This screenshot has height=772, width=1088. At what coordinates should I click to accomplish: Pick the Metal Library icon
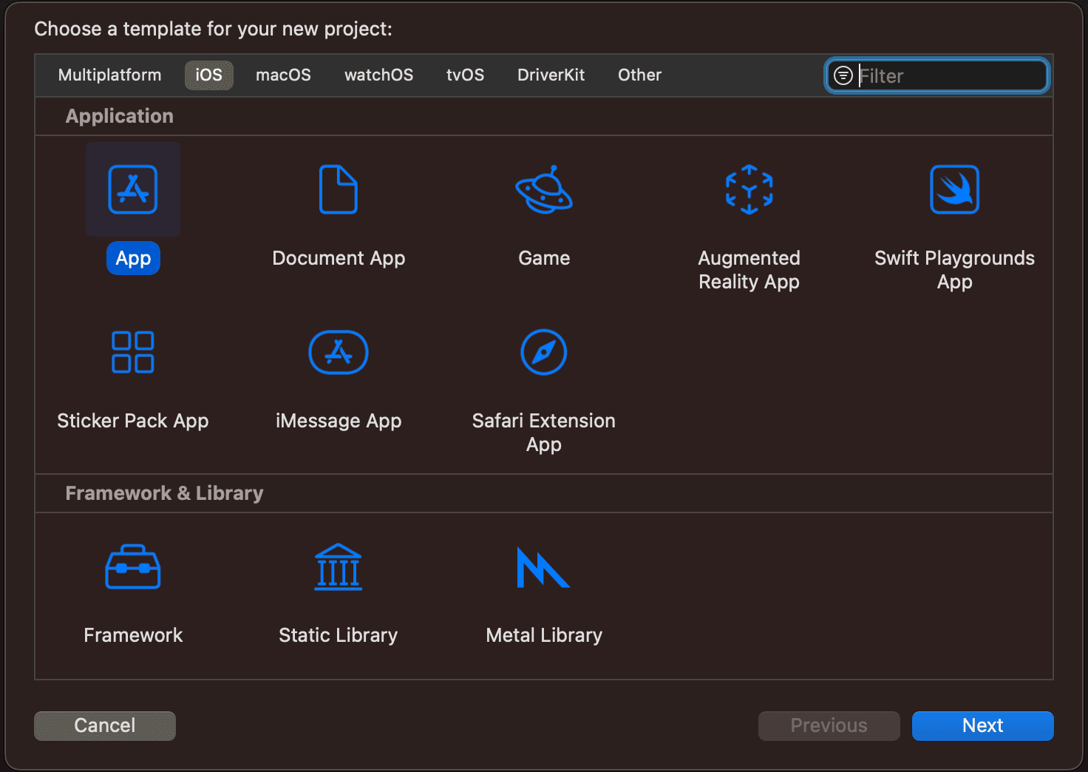[543, 567]
